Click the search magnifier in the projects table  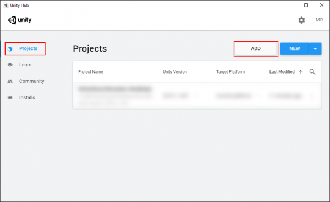pyautogui.click(x=312, y=72)
